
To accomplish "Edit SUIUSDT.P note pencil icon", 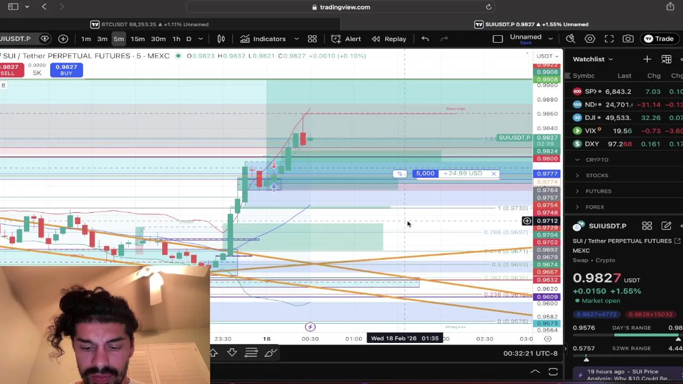I will [x=666, y=226].
